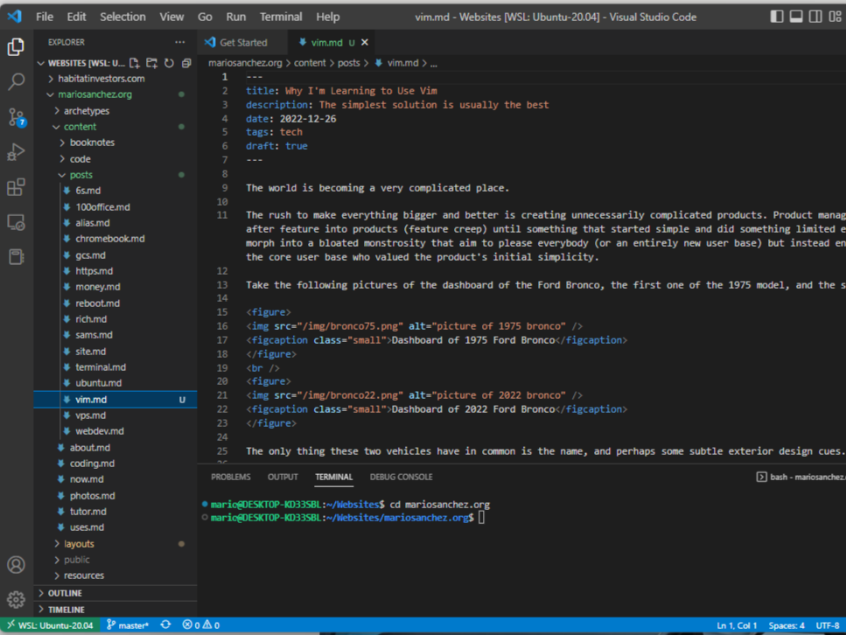Open the Go menu
Viewport: 846px width, 635px height.
click(205, 17)
